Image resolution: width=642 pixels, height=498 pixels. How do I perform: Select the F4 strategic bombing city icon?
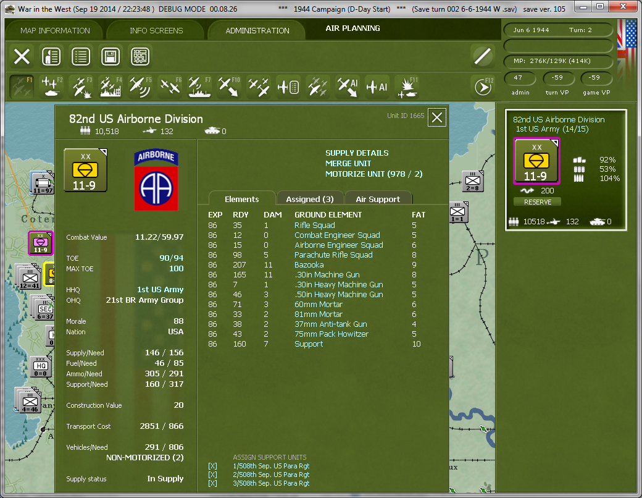[x=110, y=87]
